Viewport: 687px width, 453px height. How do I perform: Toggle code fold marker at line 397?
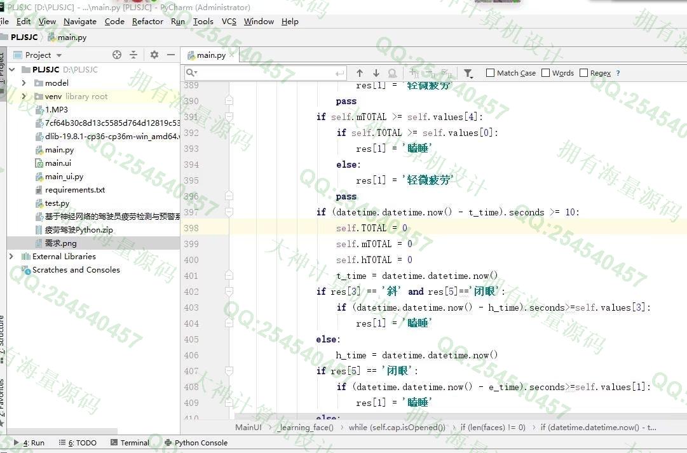point(228,212)
